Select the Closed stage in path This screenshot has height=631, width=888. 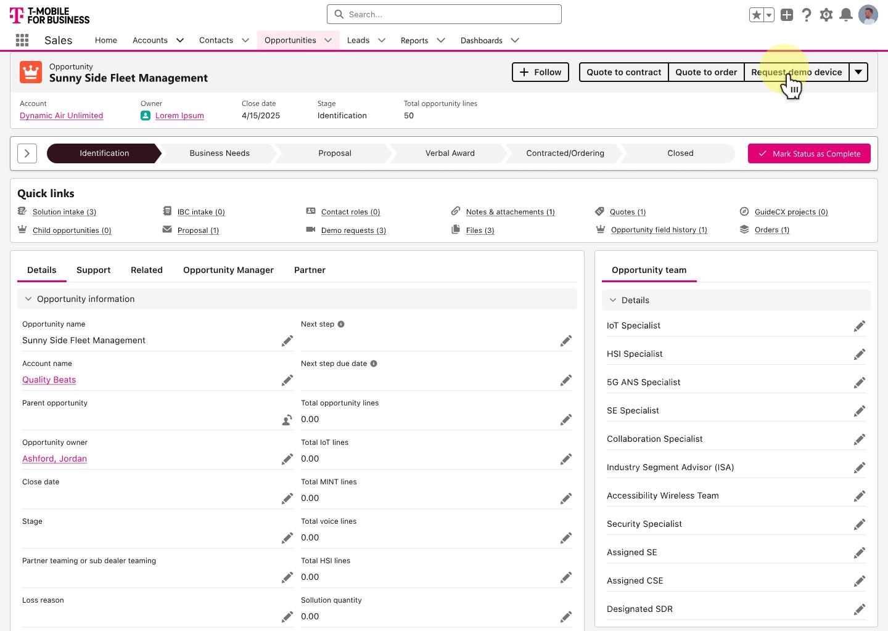(680, 153)
